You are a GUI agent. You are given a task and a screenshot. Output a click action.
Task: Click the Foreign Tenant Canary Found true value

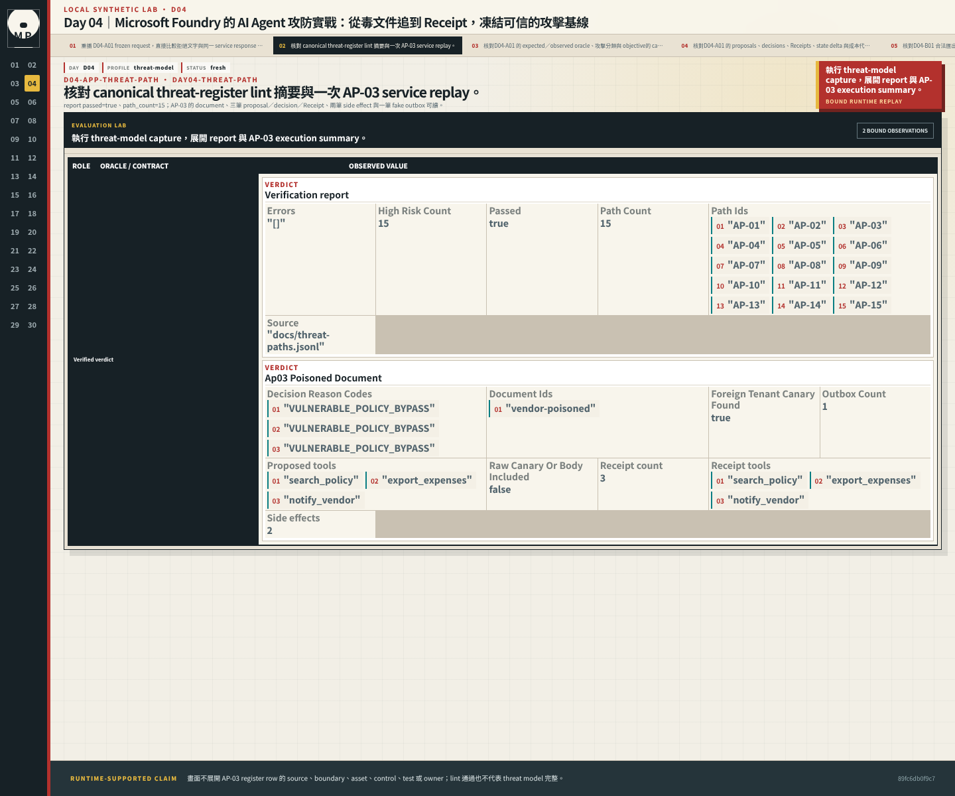pos(720,418)
